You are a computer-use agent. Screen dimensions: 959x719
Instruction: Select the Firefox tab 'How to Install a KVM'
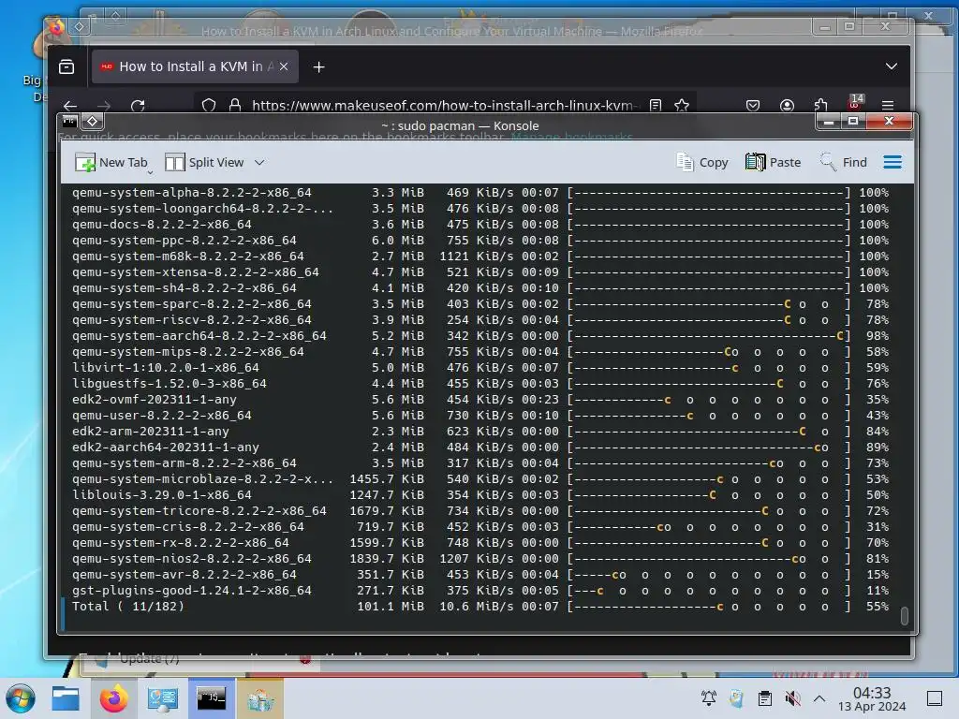point(195,66)
